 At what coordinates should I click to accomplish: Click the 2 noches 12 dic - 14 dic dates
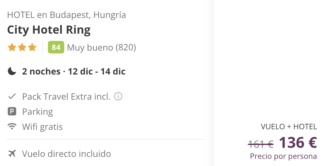point(74,71)
